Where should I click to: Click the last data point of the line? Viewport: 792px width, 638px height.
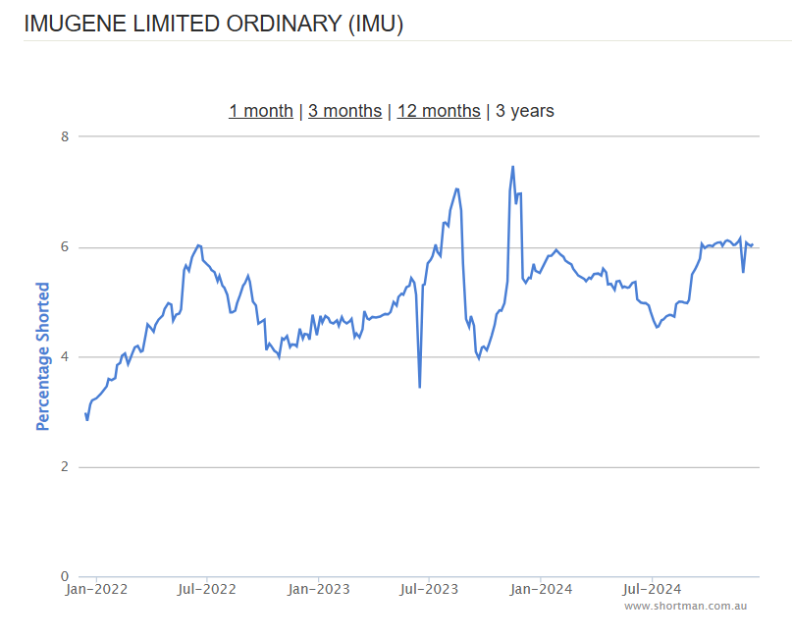pos(753,245)
